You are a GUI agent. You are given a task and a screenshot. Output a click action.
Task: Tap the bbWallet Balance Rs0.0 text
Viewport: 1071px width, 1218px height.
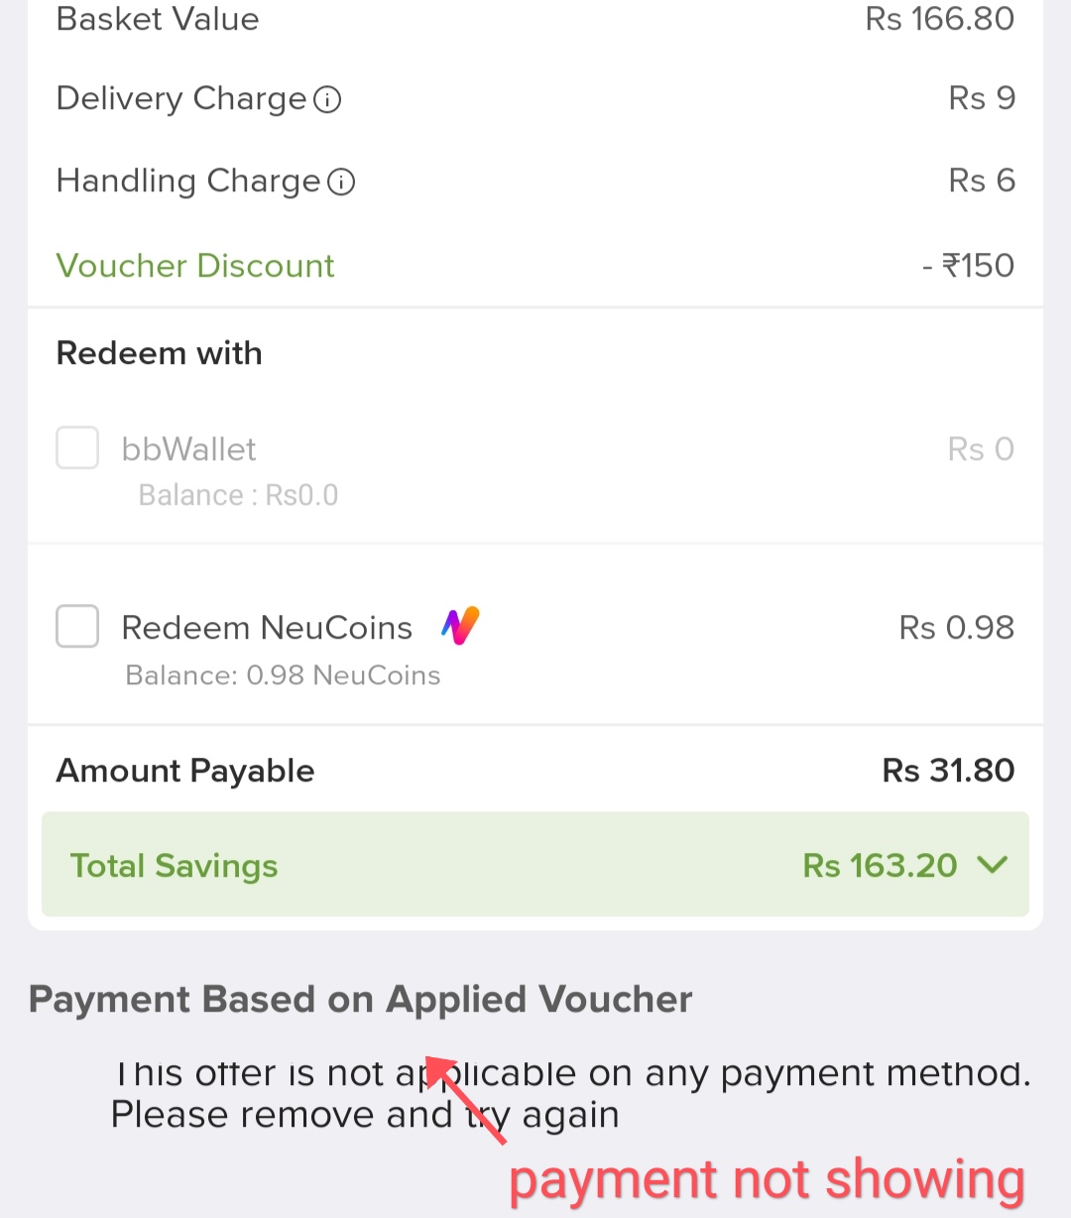[238, 495]
